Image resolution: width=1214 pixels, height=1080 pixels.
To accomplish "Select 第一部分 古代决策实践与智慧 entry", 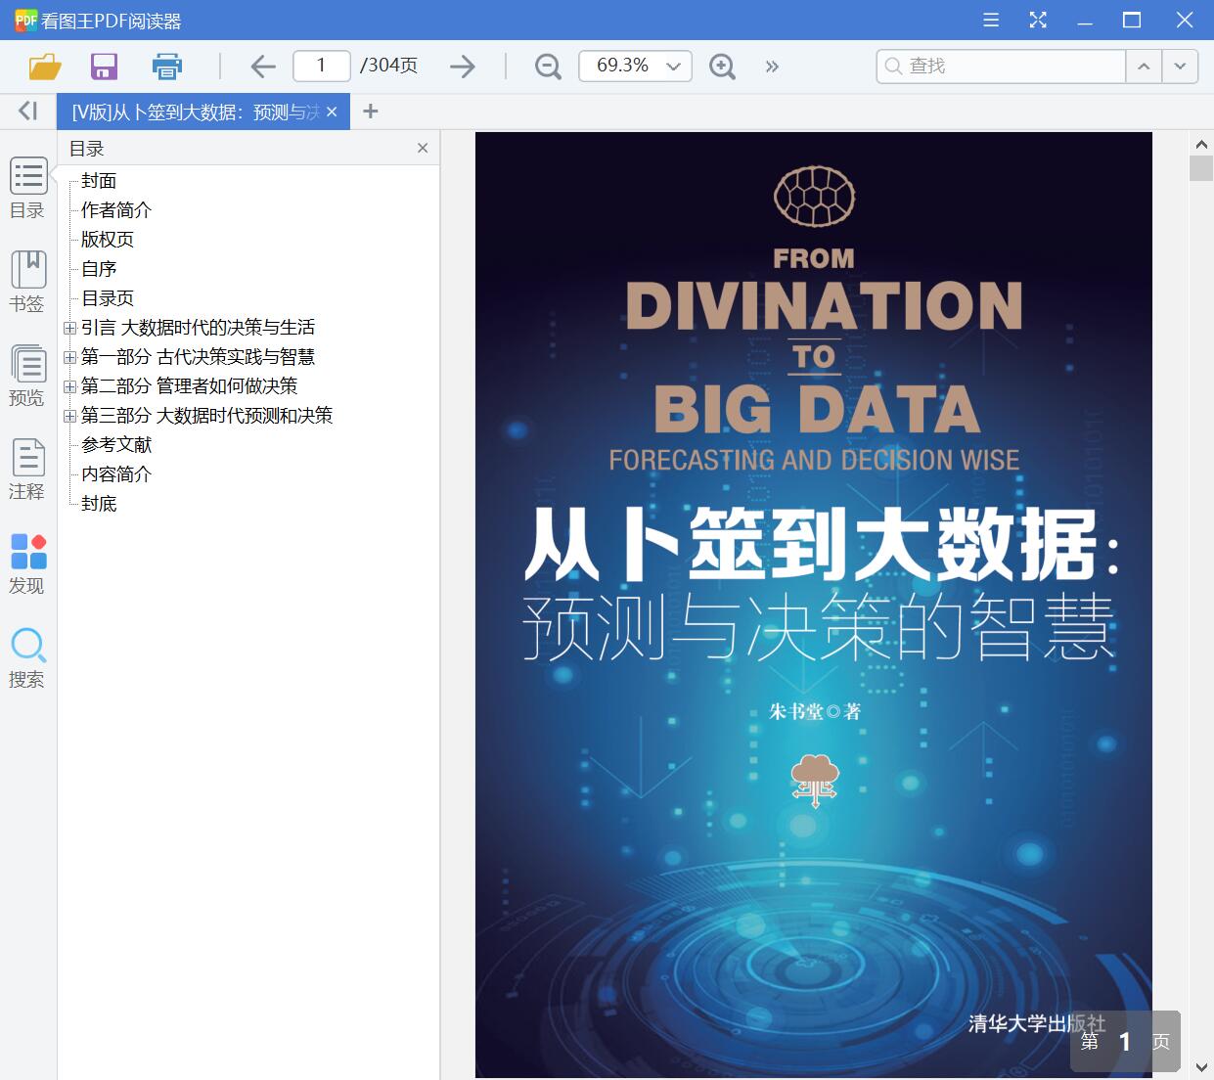I will [x=198, y=357].
